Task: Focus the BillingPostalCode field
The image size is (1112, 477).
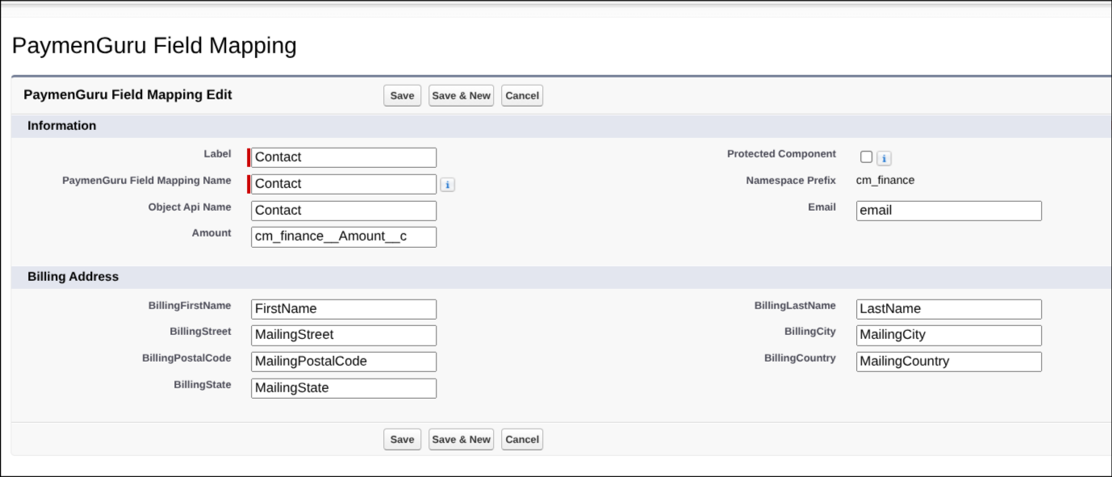Action: (344, 362)
